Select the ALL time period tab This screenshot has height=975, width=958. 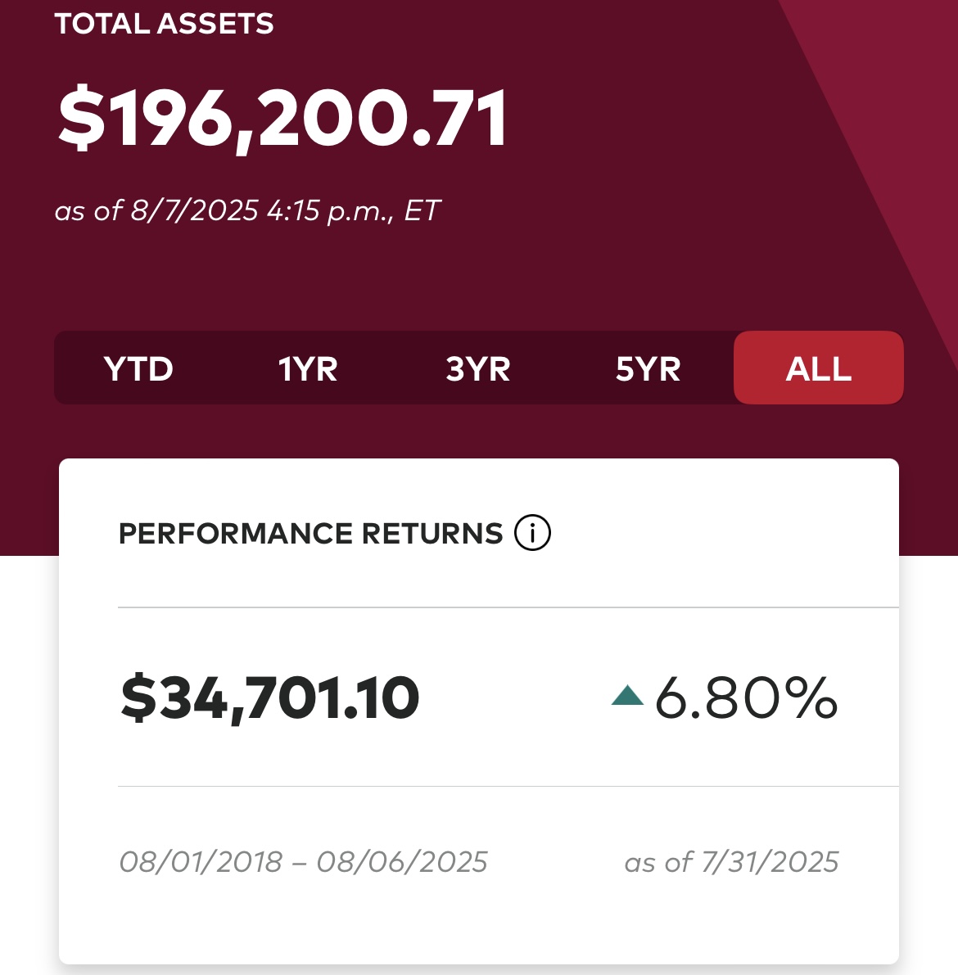819,368
